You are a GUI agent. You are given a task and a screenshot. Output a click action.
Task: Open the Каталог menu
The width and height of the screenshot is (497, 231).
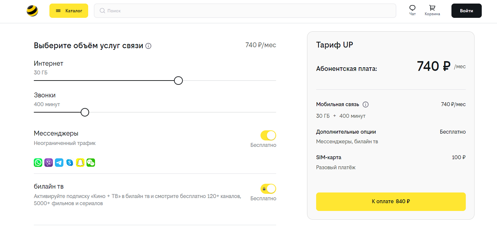coord(69,11)
